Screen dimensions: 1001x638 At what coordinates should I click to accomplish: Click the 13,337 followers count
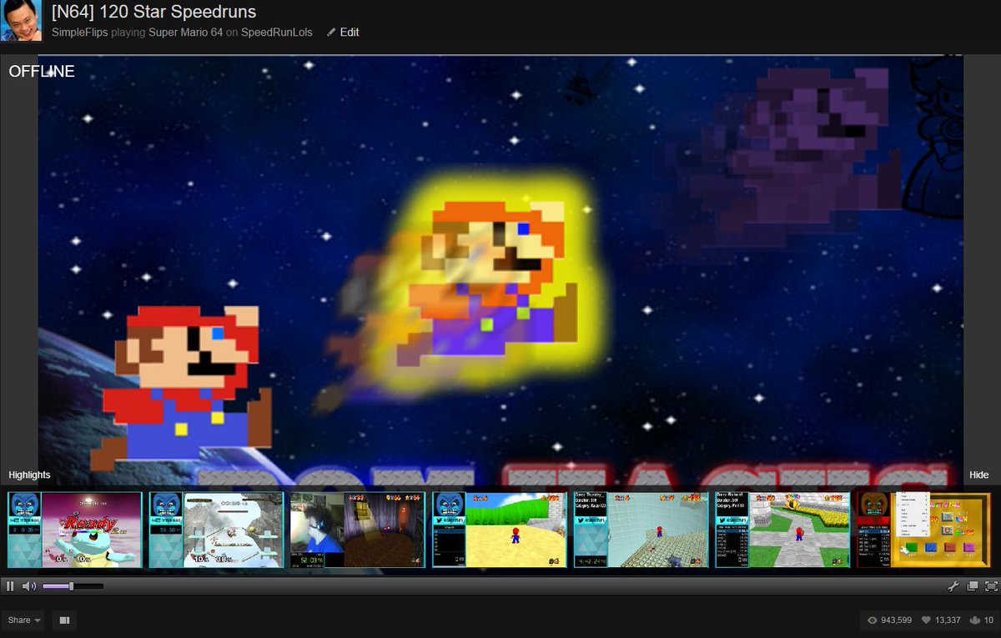tap(948, 620)
